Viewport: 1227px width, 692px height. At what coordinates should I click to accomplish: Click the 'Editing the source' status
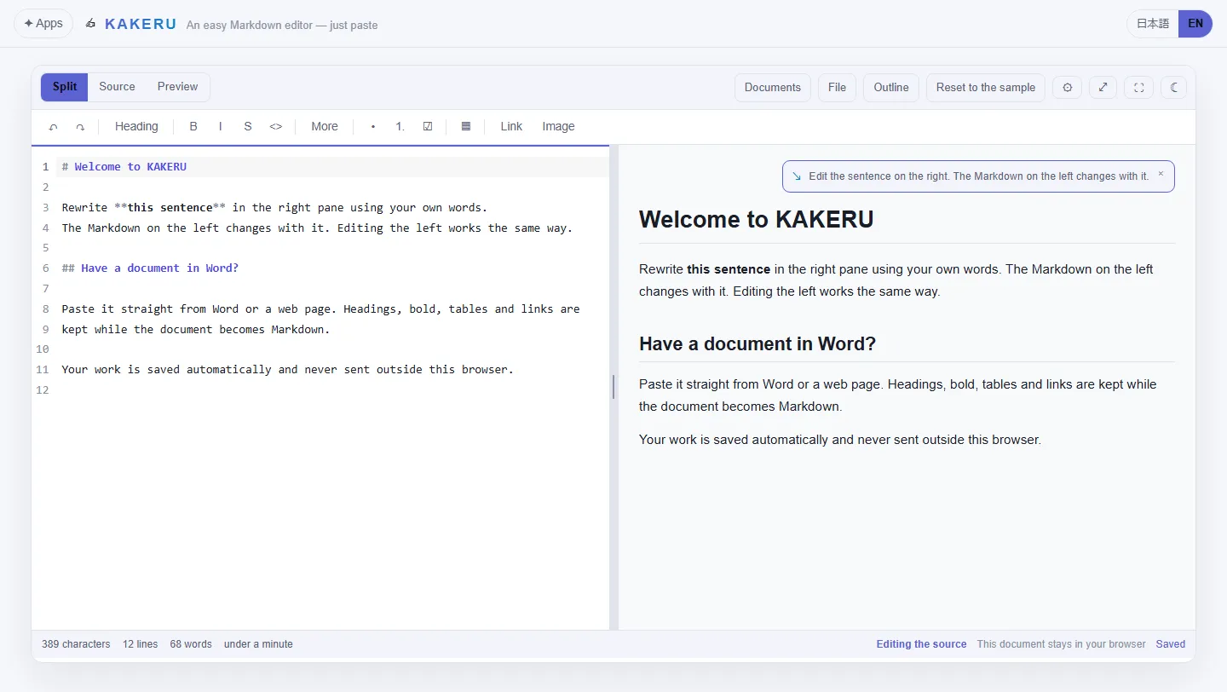921,644
